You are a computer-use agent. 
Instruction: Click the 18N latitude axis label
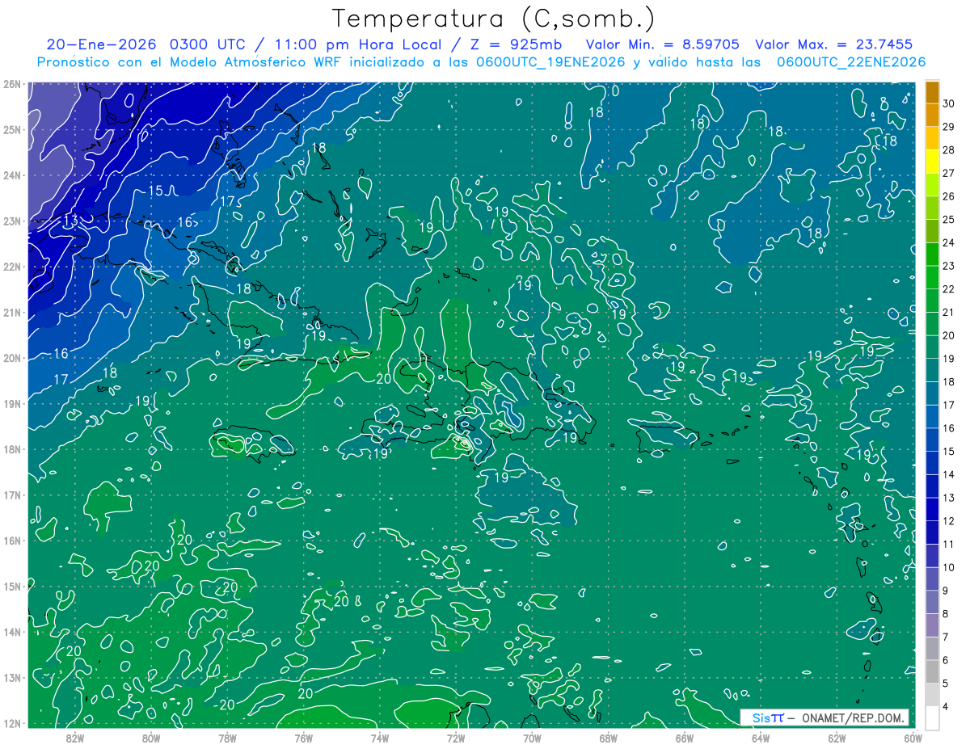11,449
